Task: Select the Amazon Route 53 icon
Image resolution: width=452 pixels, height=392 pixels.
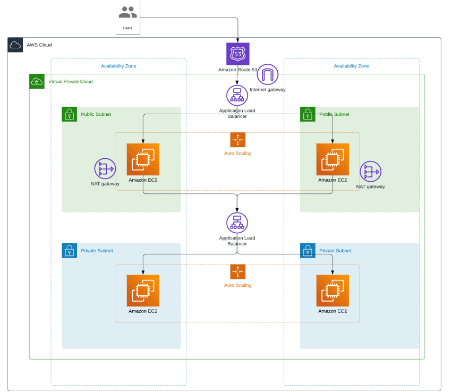Action: coord(237,54)
